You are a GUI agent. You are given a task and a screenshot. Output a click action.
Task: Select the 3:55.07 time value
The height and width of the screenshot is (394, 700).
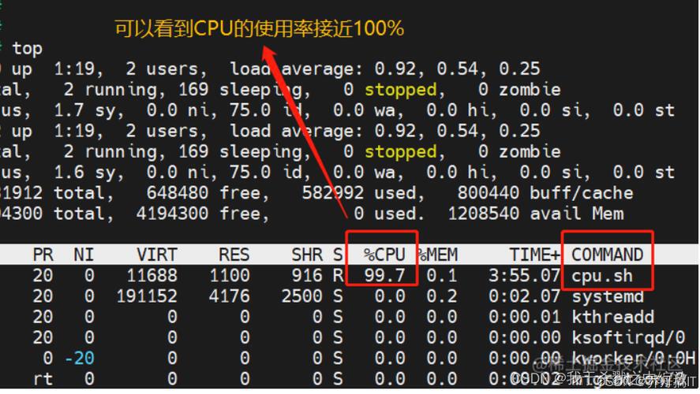[524, 276]
